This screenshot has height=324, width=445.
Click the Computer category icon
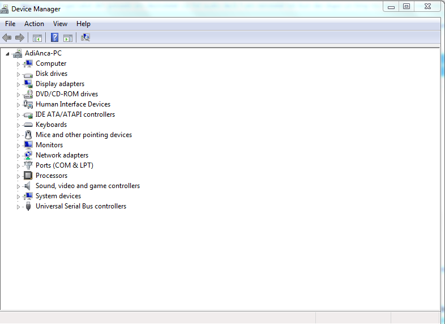[28, 63]
